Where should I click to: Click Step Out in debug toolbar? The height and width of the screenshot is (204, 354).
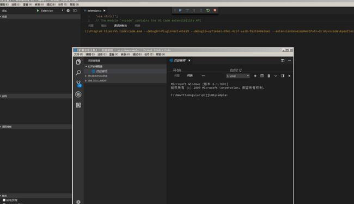pos(201,10)
